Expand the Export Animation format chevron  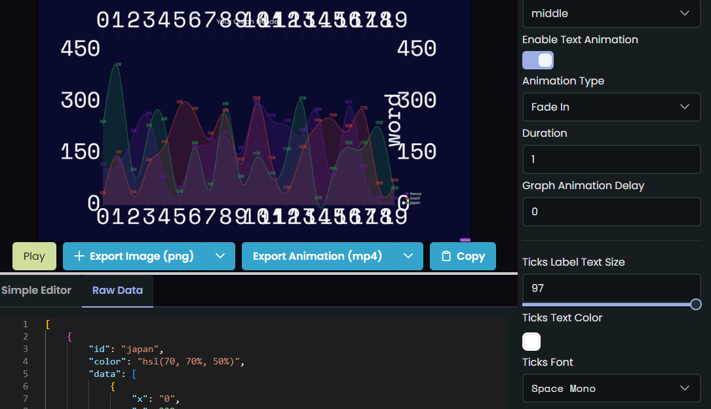[x=407, y=256]
